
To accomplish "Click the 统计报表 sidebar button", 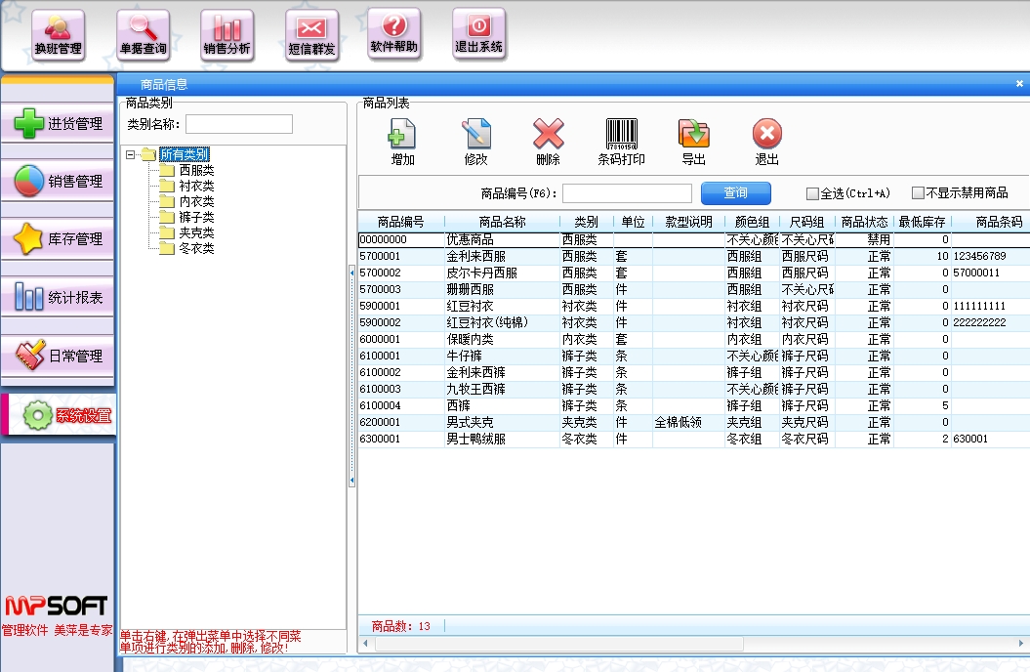I will click(59, 297).
